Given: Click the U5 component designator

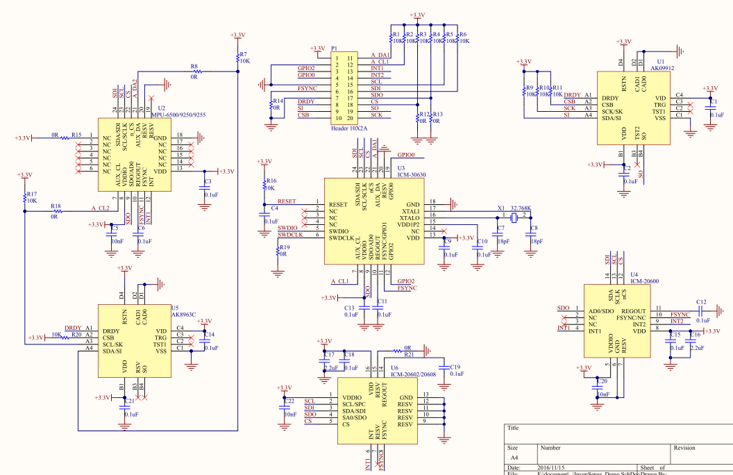Looking at the screenshot, I should 175,308.
